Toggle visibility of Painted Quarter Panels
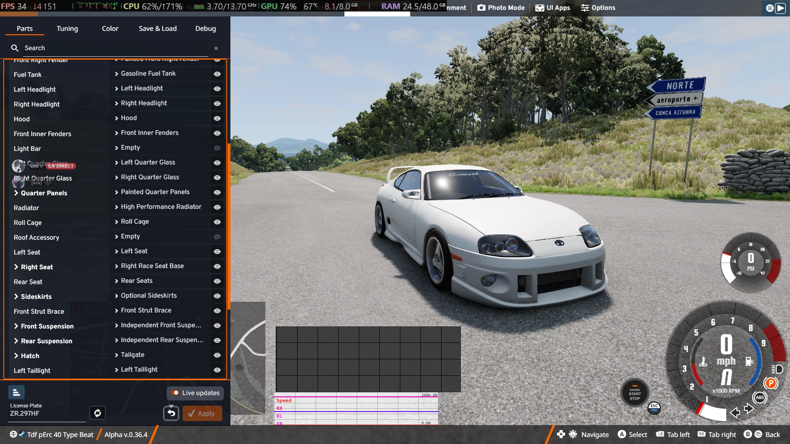The height and width of the screenshot is (444, 790). click(217, 192)
